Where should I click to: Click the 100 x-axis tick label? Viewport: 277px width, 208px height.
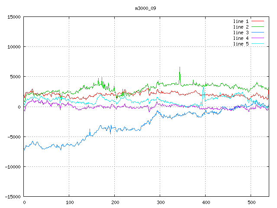click(x=69, y=202)
